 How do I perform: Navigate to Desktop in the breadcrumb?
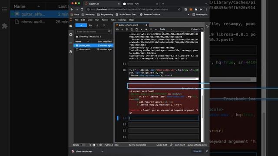coord(84,36)
